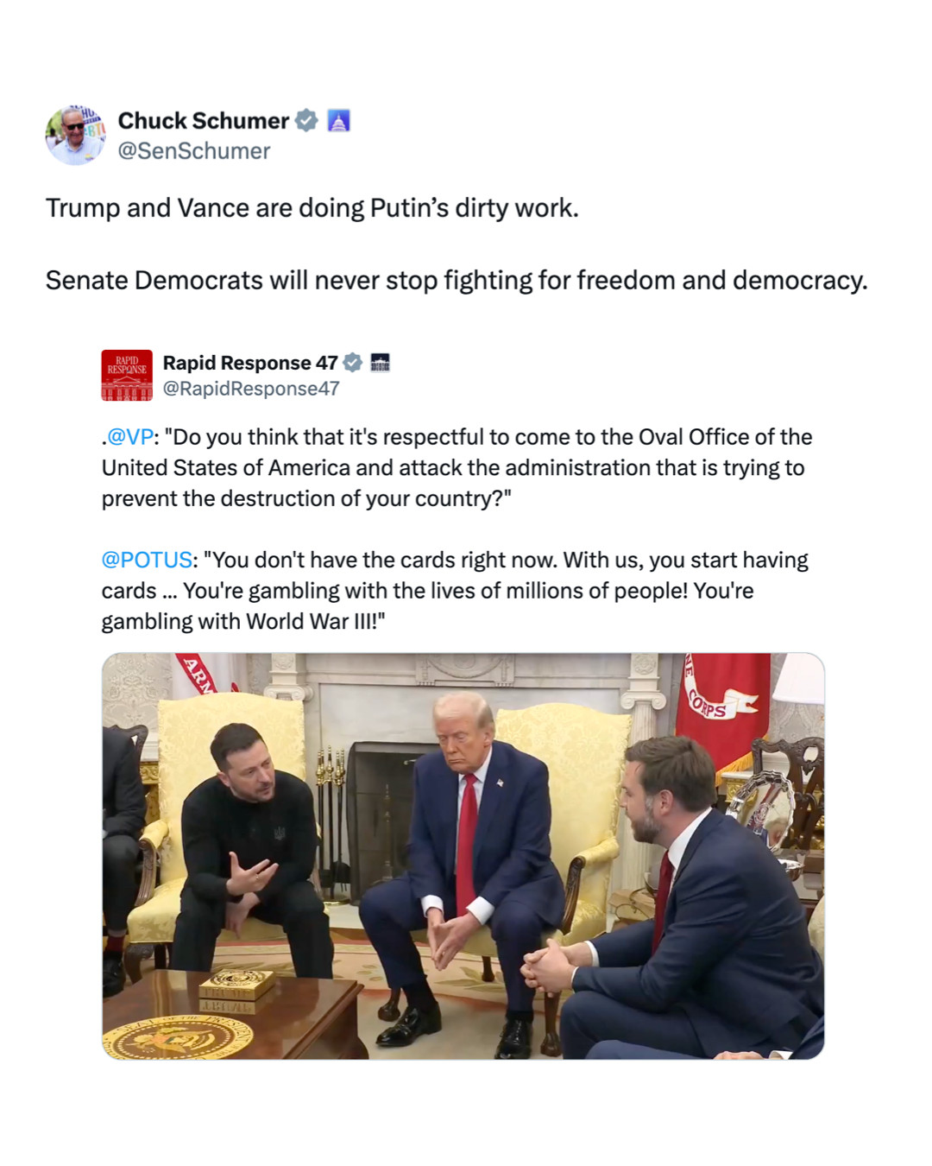The image size is (932, 1166).
Task: Open the Rapid Response 47 red avatar
Action: [x=127, y=375]
